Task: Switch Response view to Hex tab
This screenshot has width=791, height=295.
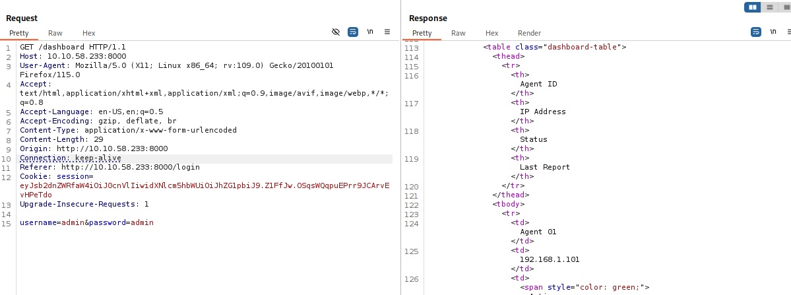Action: [x=492, y=33]
